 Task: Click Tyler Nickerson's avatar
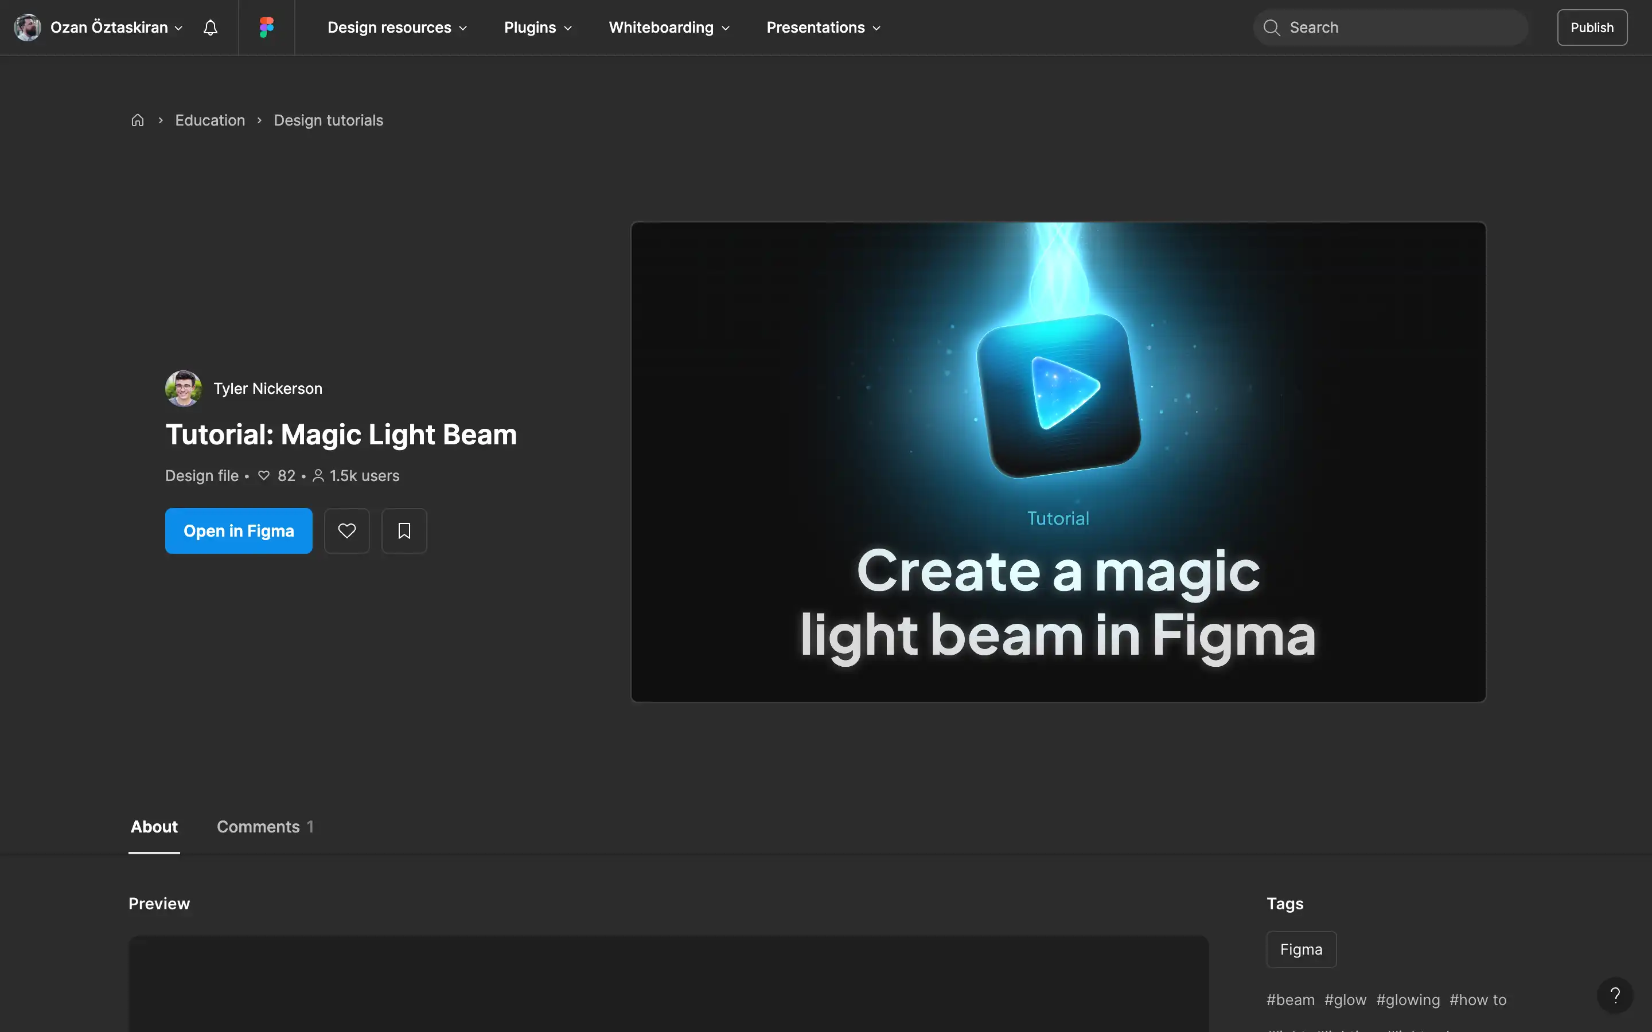point(183,388)
